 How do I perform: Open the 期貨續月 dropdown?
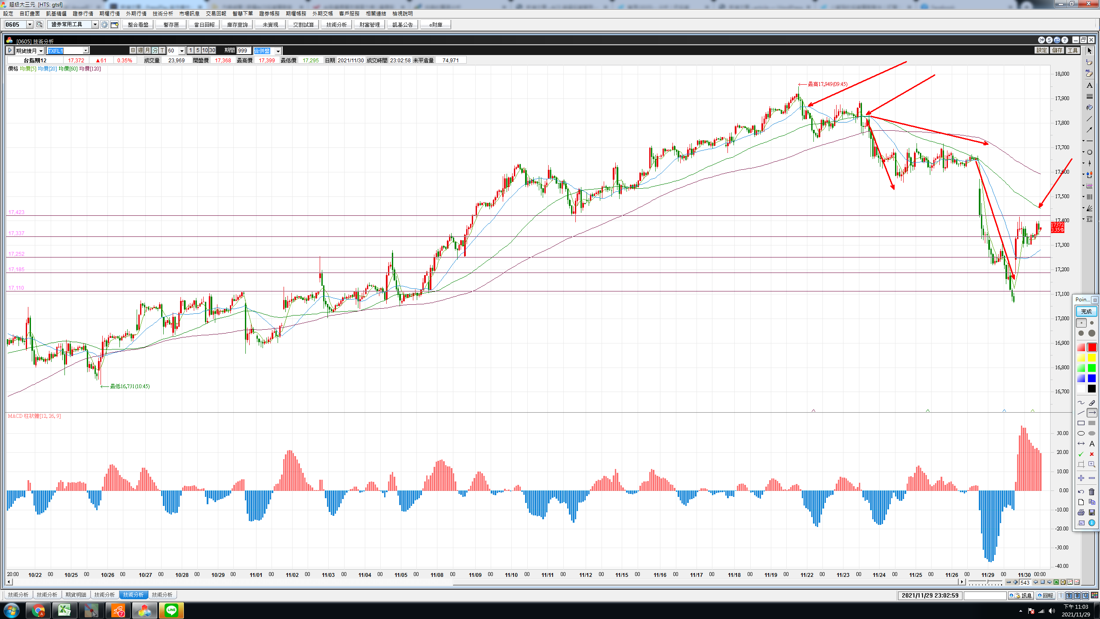[41, 51]
